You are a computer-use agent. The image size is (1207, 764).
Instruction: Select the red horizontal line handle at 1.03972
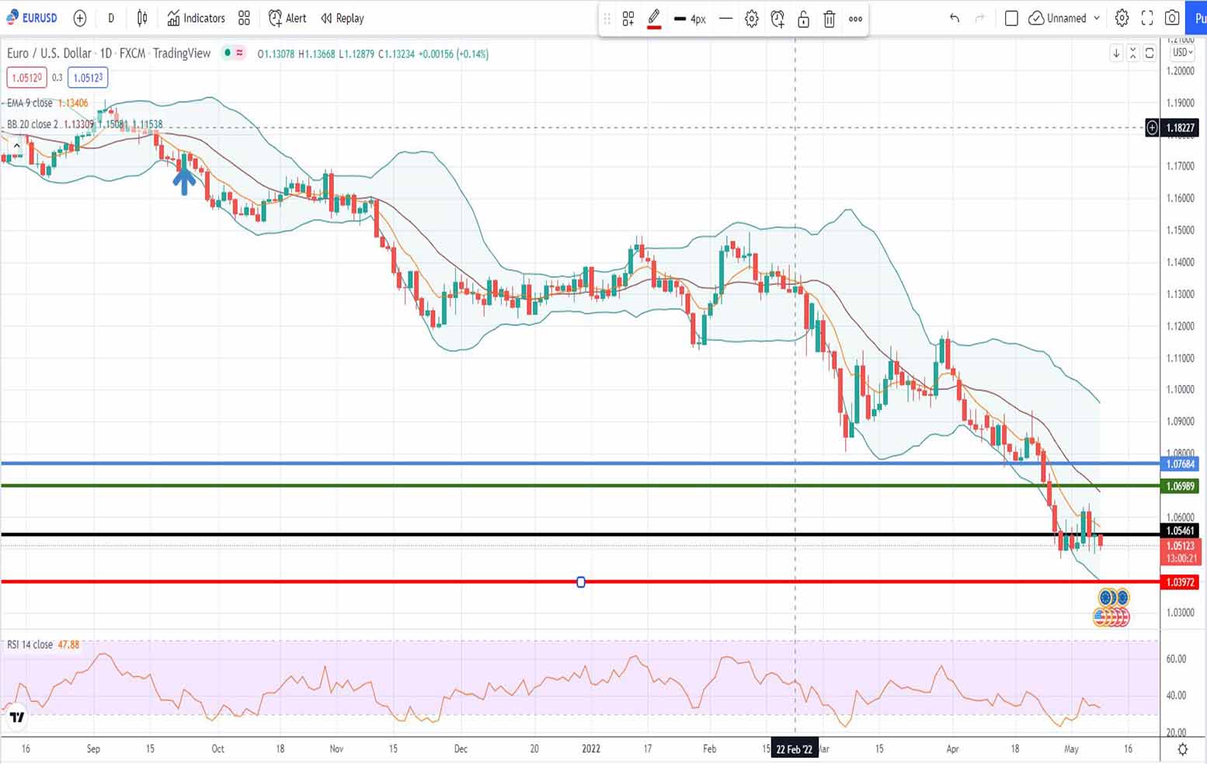(581, 582)
